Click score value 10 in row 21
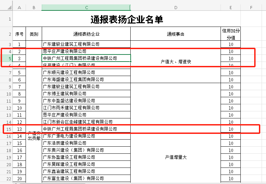This screenshot has width=266, height=184. coord(231,172)
